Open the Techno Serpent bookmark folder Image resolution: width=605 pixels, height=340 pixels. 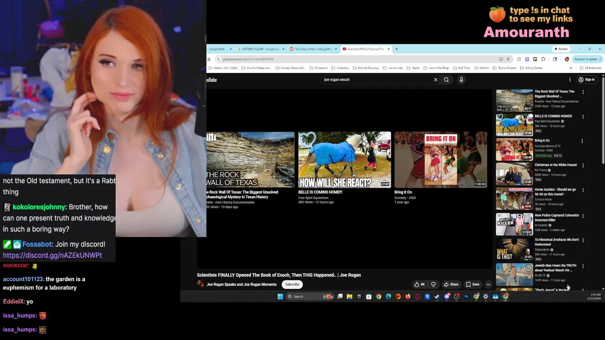(x=504, y=68)
